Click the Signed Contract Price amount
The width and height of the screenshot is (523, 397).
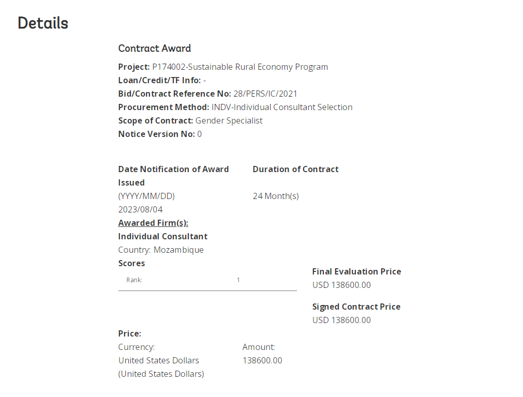tap(341, 320)
